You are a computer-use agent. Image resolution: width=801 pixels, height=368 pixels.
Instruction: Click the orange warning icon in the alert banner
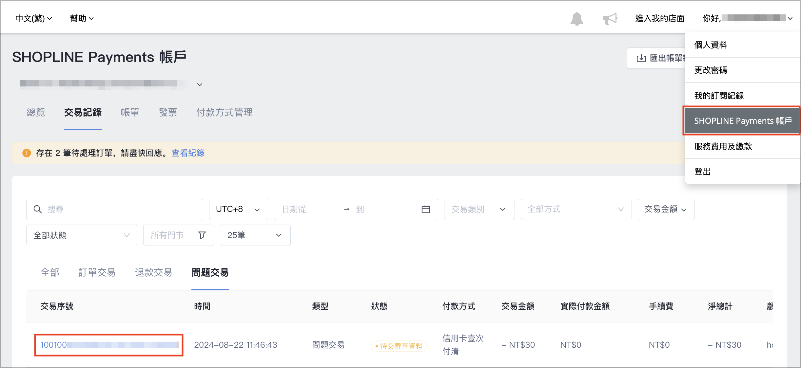tap(27, 153)
